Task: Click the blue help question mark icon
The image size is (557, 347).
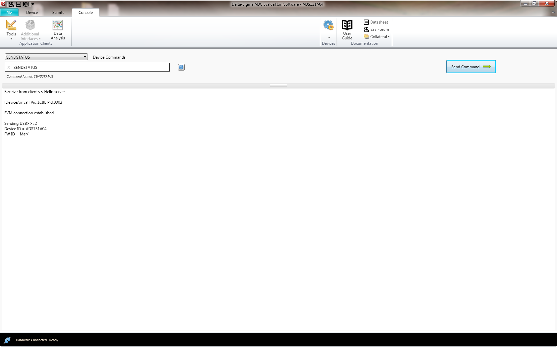Action: click(181, 67)
